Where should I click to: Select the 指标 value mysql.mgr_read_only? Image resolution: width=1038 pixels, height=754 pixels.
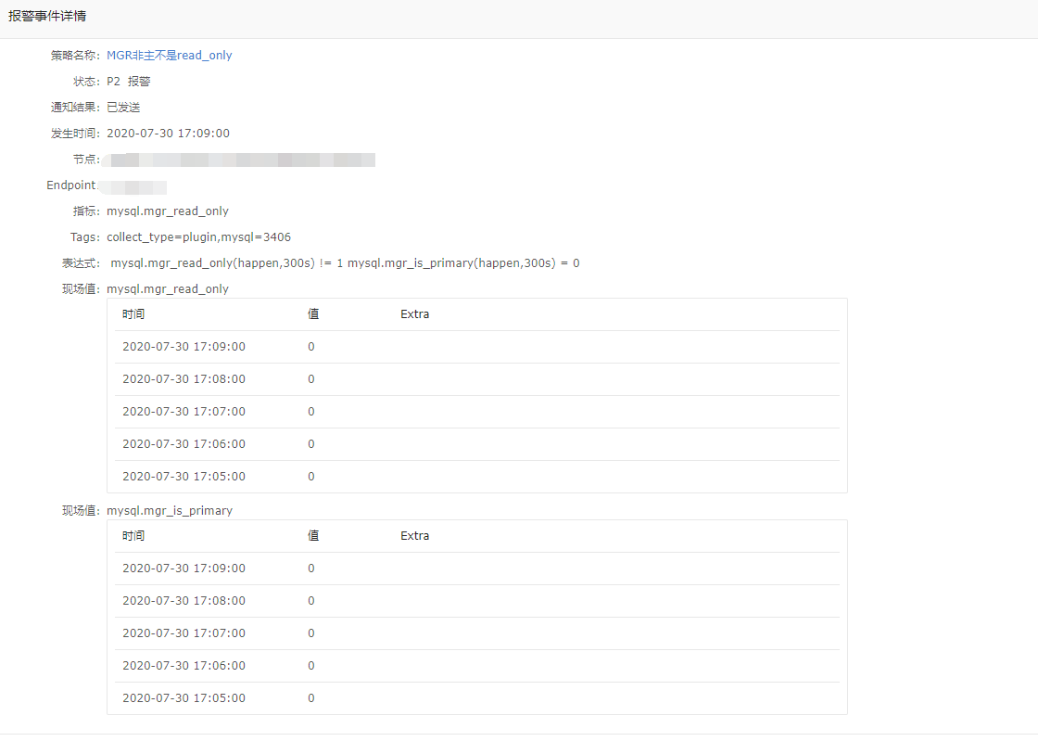(x=168, y=211)
